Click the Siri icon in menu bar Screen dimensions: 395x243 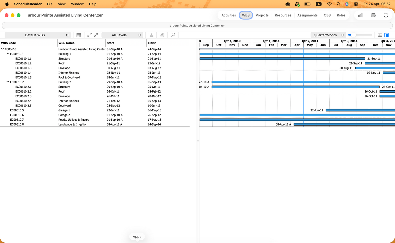click(347, 4)
